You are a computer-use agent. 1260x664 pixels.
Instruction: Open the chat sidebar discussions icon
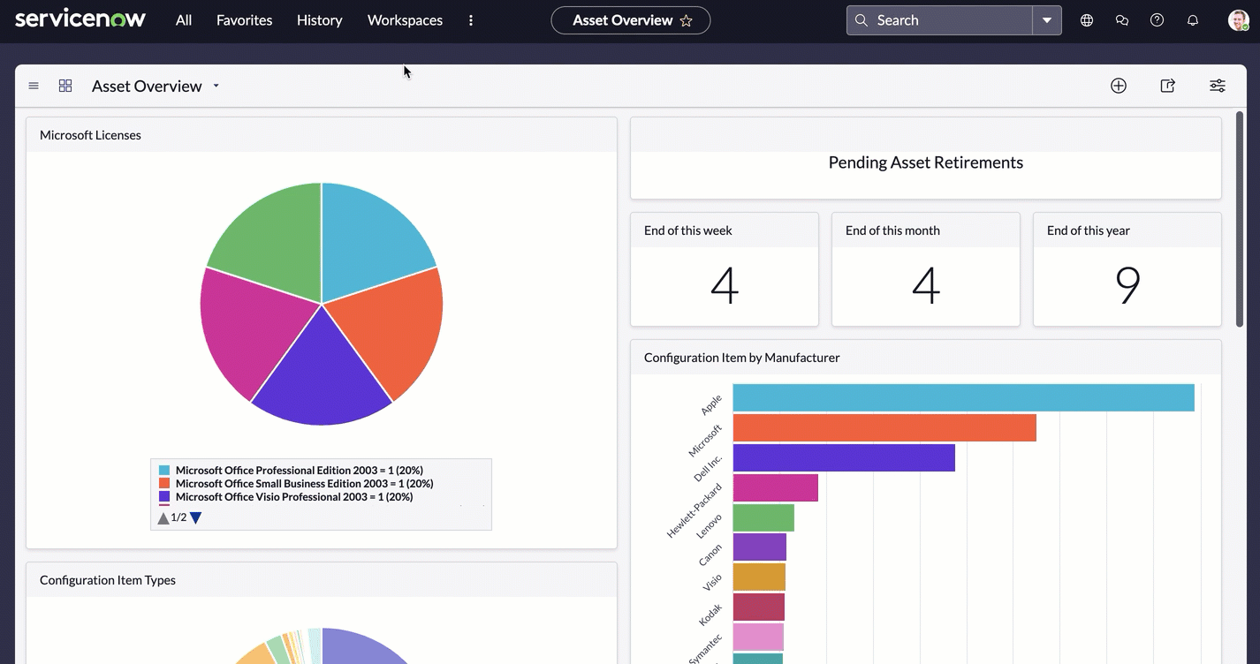[x=1122, y=20]
